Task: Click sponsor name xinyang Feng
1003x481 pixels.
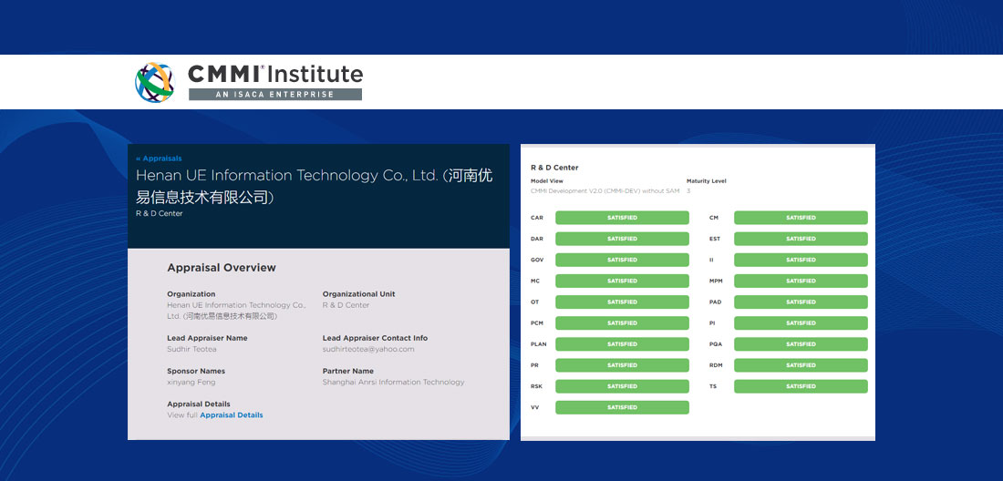Action: 191,383
